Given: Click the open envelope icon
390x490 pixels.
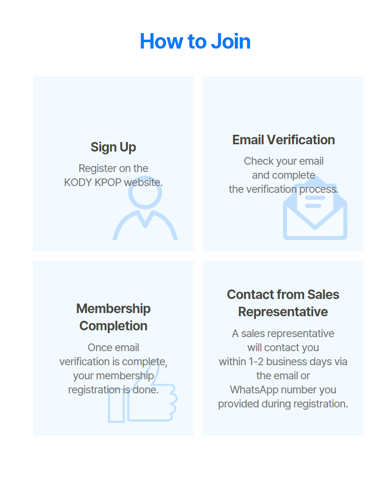Looking at the screenshot, I should (315, 208).
